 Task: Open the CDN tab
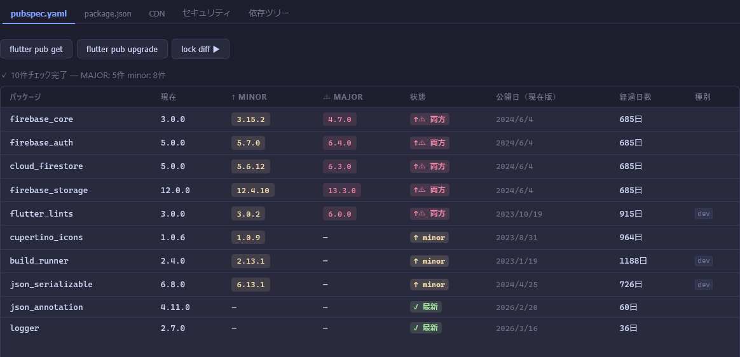156,13
